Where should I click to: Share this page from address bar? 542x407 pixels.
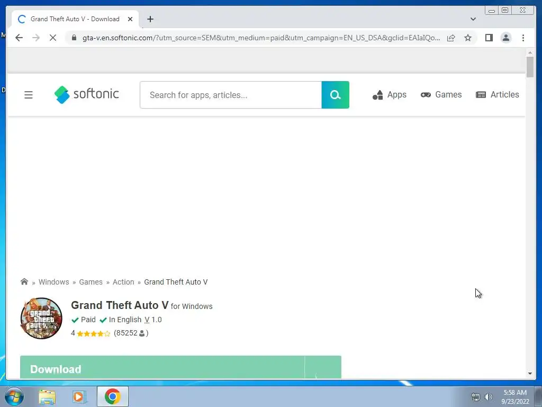pos(451,38)
